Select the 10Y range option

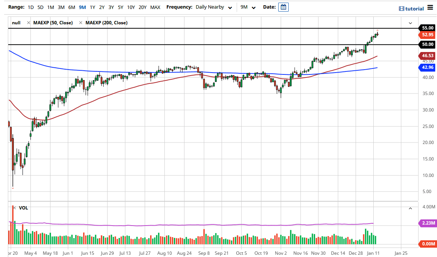click(x=131, y=7)
